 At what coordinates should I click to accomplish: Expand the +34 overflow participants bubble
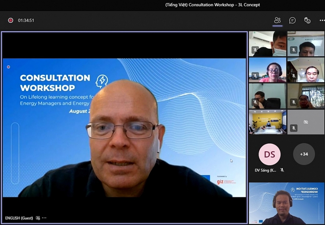304,154
